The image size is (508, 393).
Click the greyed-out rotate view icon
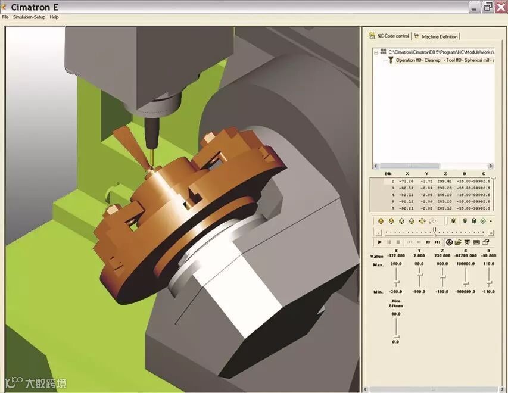click(432, 221)
